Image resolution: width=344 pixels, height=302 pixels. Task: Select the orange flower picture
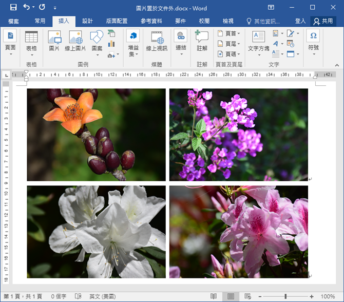(97, 135)
